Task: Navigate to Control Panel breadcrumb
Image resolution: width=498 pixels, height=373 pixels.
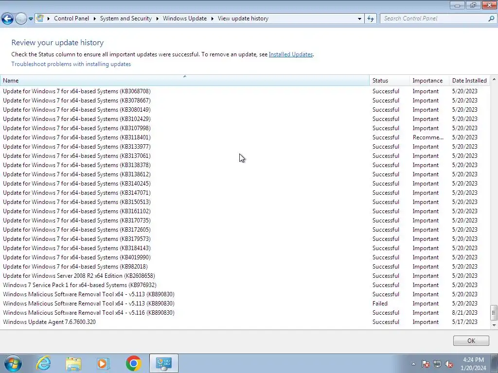Action: tap(71, 18)
